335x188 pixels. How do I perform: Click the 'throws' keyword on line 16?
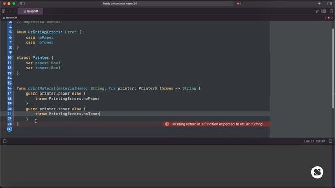(x=166, y=88)
